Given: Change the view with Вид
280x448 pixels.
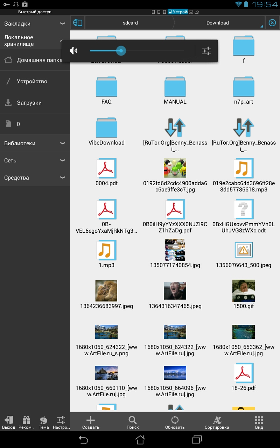Looking at the screenshot, I should pyautogui.click(x=259, y=421).
